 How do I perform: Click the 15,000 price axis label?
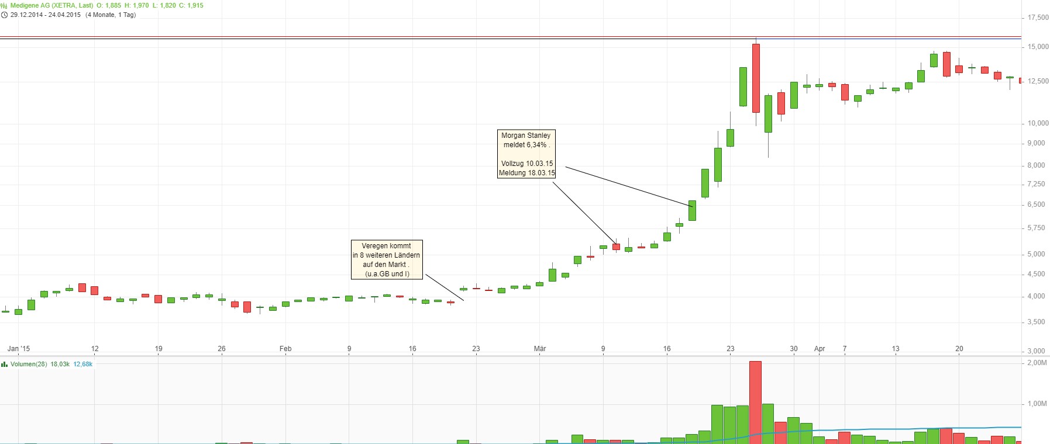click(x=1038, y=47)
